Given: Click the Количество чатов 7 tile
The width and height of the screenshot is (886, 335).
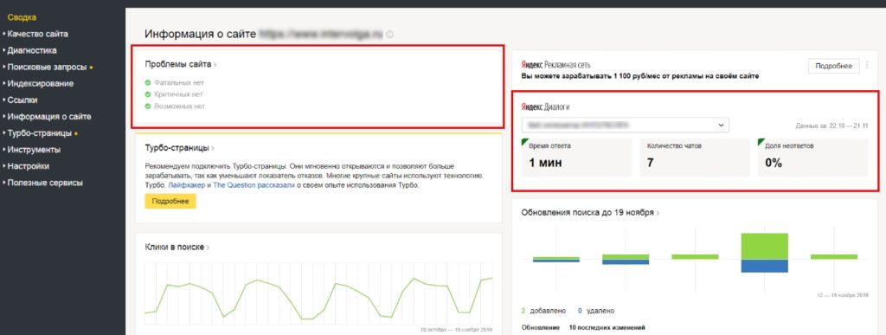Looking at the screenshot, I should pyautogui.click(x=695, y=157).
